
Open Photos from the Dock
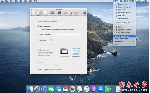pyautogui.click(x=72, y=89)
